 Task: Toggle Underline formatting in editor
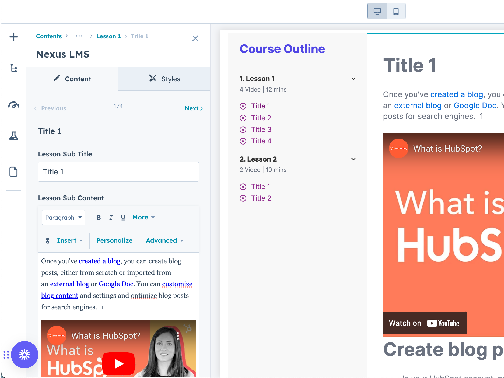(x=123, y=218)
